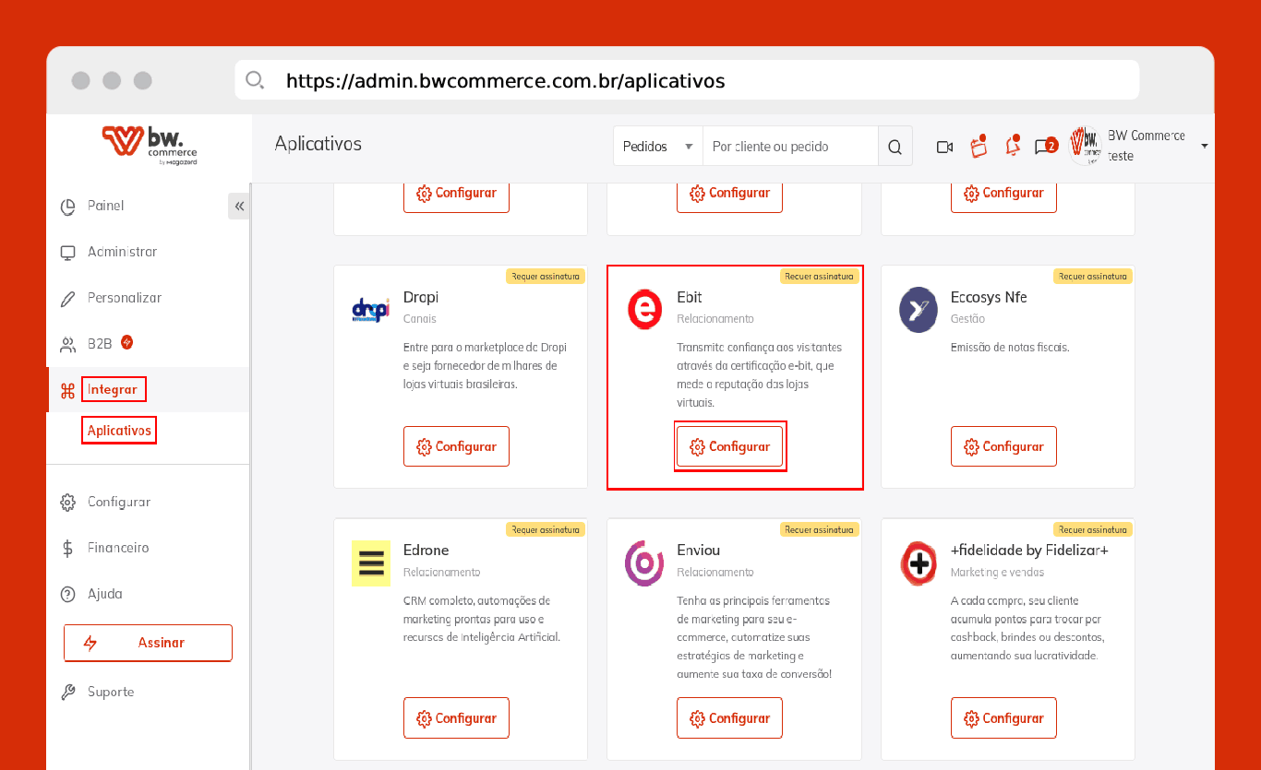Screen dimensions: 1261x770
Task: Collapse the sidebar with double-chevron button
Action: pyautogui.click(x=239, y=206)
